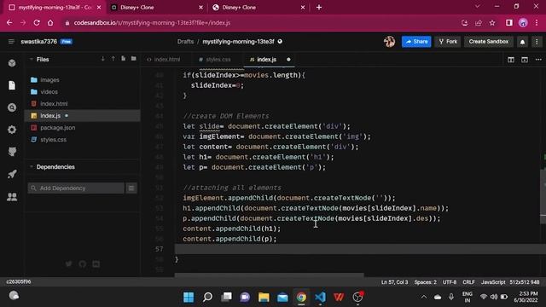Open File Explorer from taskbar
The image size is (546, 307).
point(264,298)
